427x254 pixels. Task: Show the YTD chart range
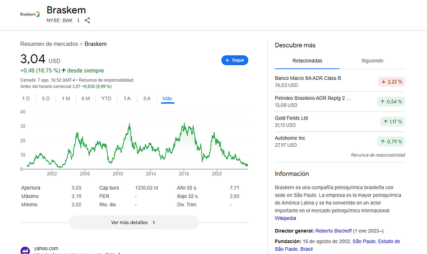click(x=106, y=99)
